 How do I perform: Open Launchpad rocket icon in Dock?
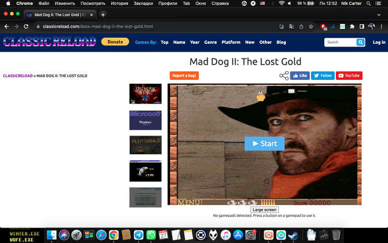tap(76, 235)
